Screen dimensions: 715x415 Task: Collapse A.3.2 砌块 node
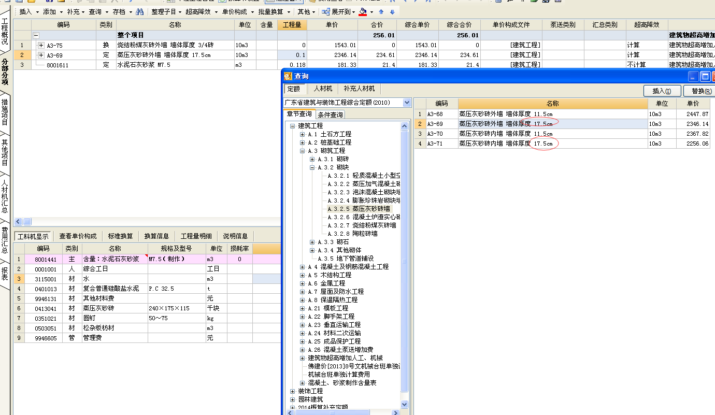click(312, 167)
